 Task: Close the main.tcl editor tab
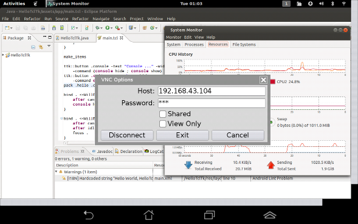pos(122,38)
